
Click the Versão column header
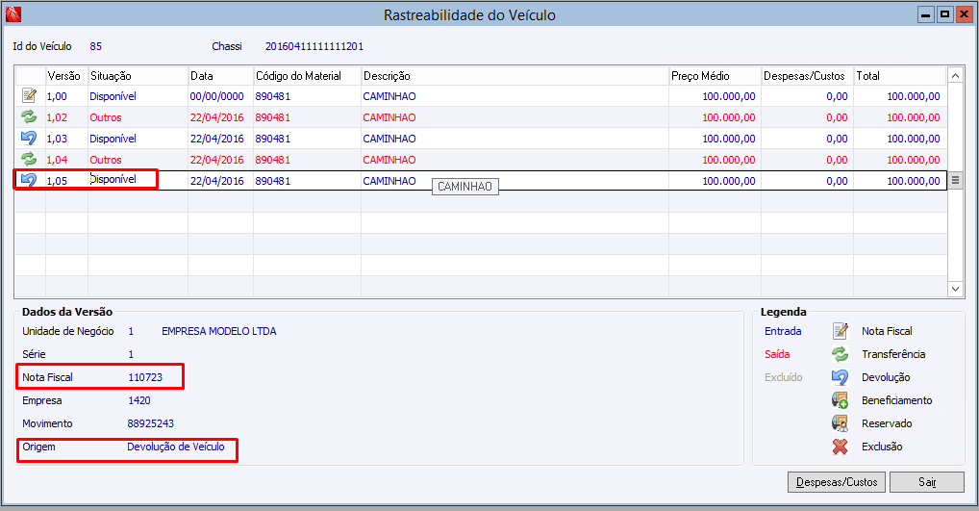pyautogui.click(x=66, y=76)
